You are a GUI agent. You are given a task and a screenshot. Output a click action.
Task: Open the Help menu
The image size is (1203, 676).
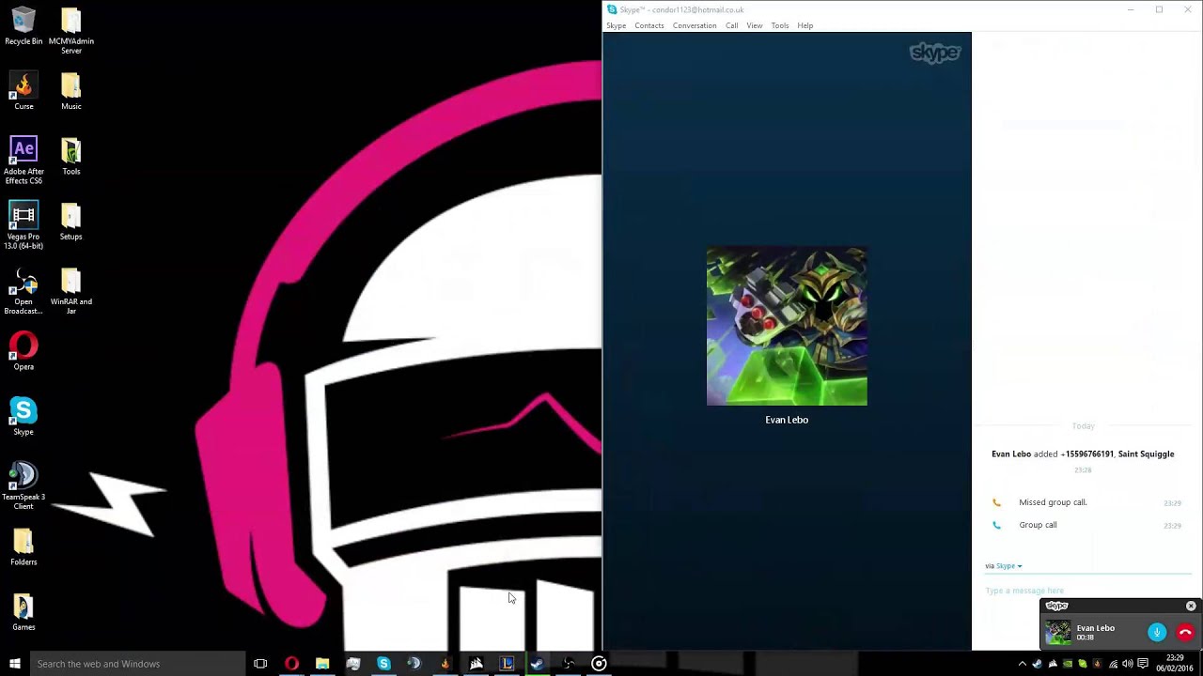[805, 25]
